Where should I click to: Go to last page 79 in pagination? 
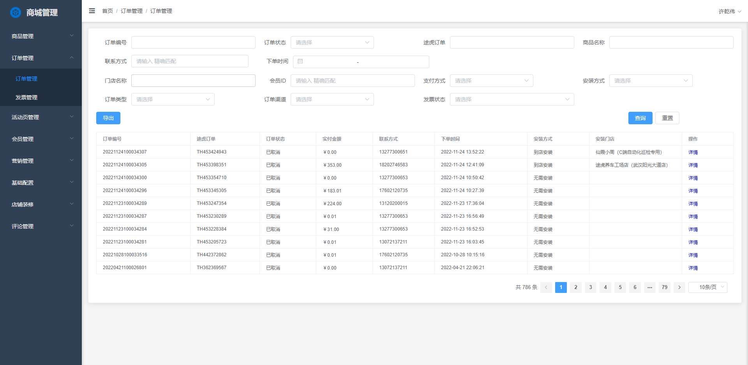pyautogui.click(x=665, y=287)
